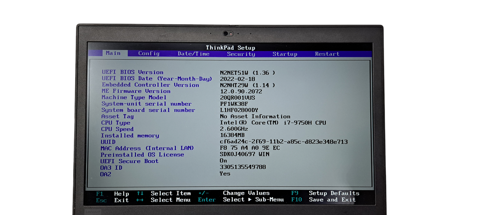Click the System-unit serial number label
The width and height of the screenshot is (477, 215).
(x=147, y=104)
